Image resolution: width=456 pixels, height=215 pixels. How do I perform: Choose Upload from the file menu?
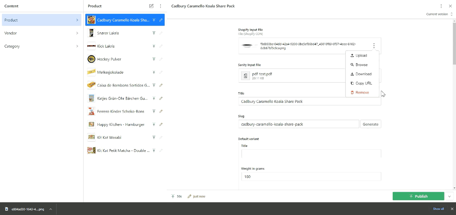[362, 56]
